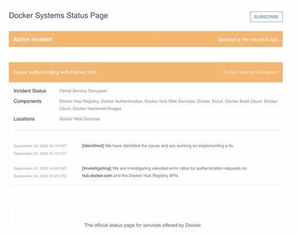Select the Active Incident banner heading
The width and height of the screenshot is (298, 234).
[x=33, y=39]
